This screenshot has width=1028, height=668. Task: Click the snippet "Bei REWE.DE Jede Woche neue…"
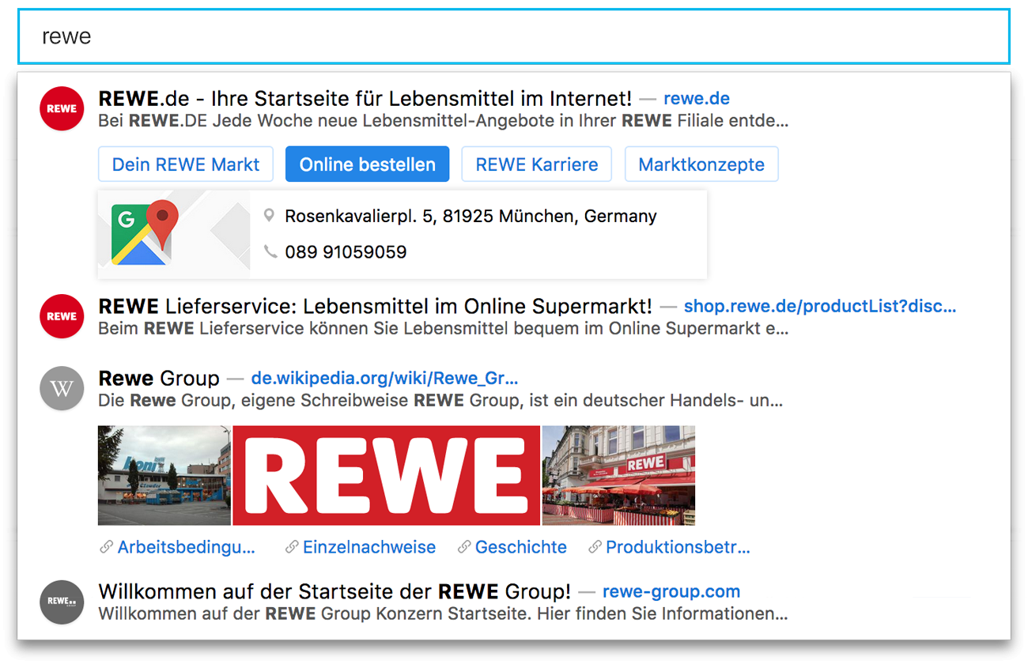443,122
